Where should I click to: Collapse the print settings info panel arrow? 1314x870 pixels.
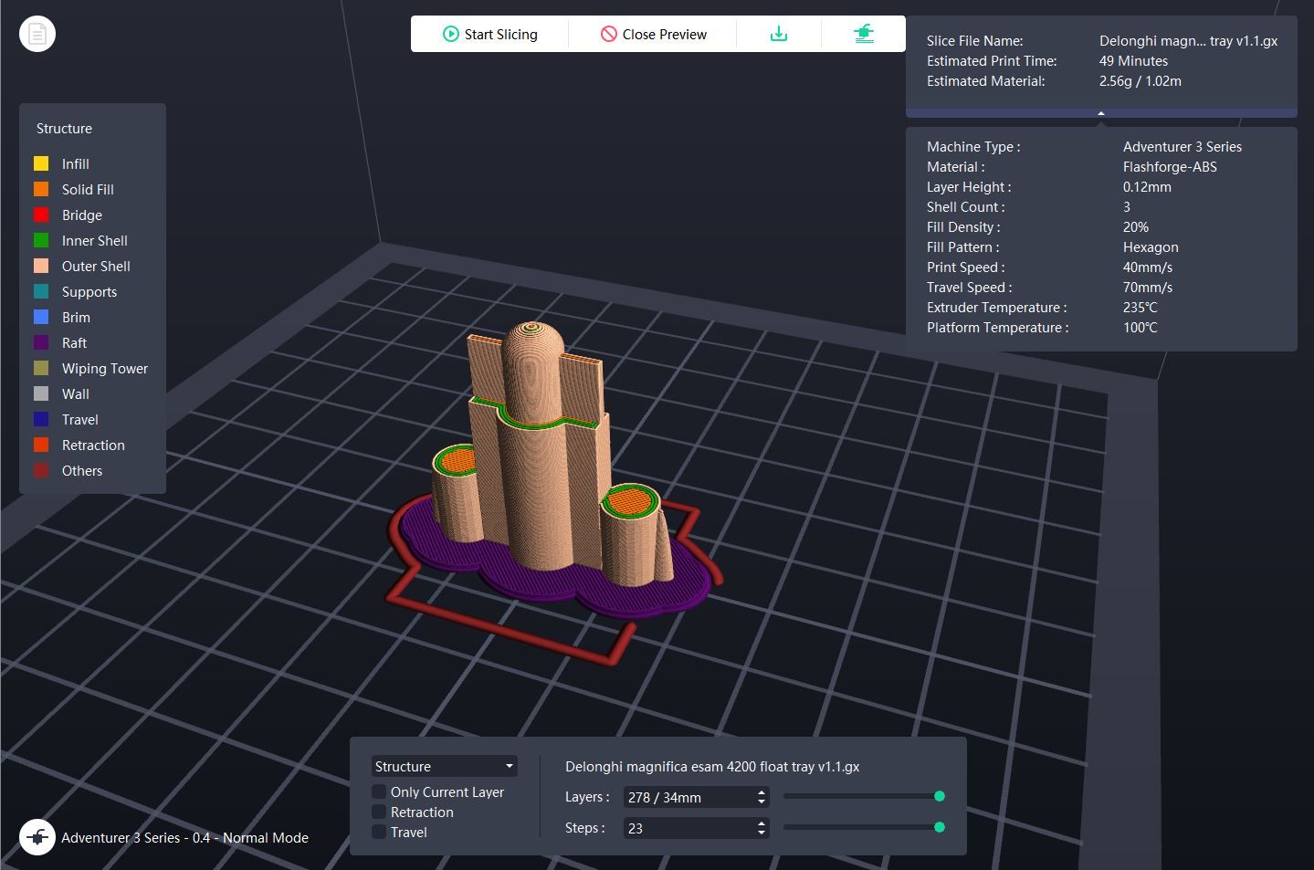(x=1101, y=113)
